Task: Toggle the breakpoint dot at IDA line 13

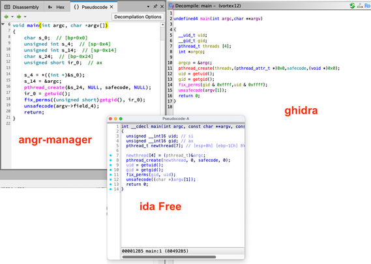Action: click(x=110, y=184)
